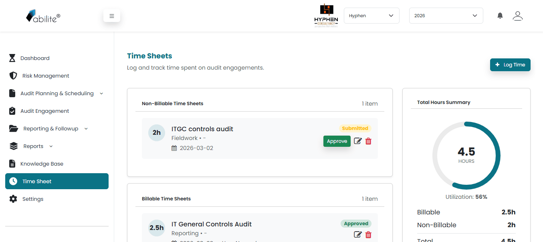This screenshot has width=543, height=242.
Task: Edit the IT General Controls Audit entry
Action: point(358,235)
